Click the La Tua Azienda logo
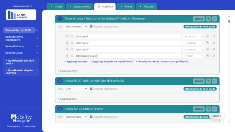235x132 pixels. point(21,15)
